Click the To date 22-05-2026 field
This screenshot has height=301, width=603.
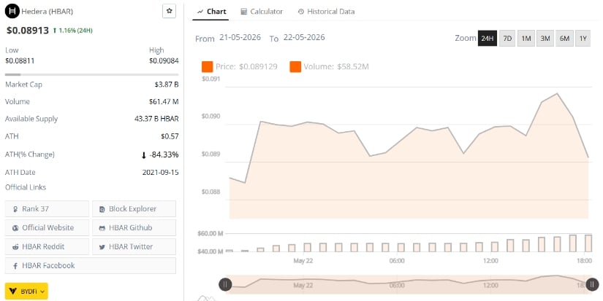click(x=304, y=38)
